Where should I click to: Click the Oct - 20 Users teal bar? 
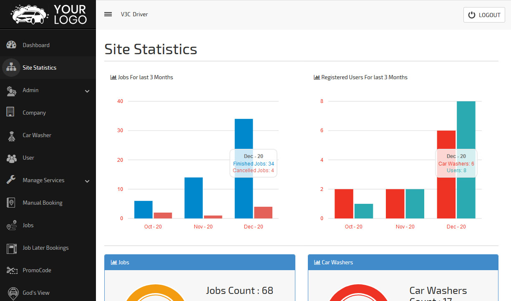click(x=364, y=211)
